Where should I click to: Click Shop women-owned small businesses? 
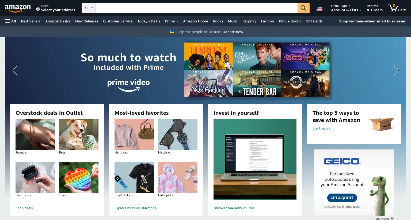372,21
